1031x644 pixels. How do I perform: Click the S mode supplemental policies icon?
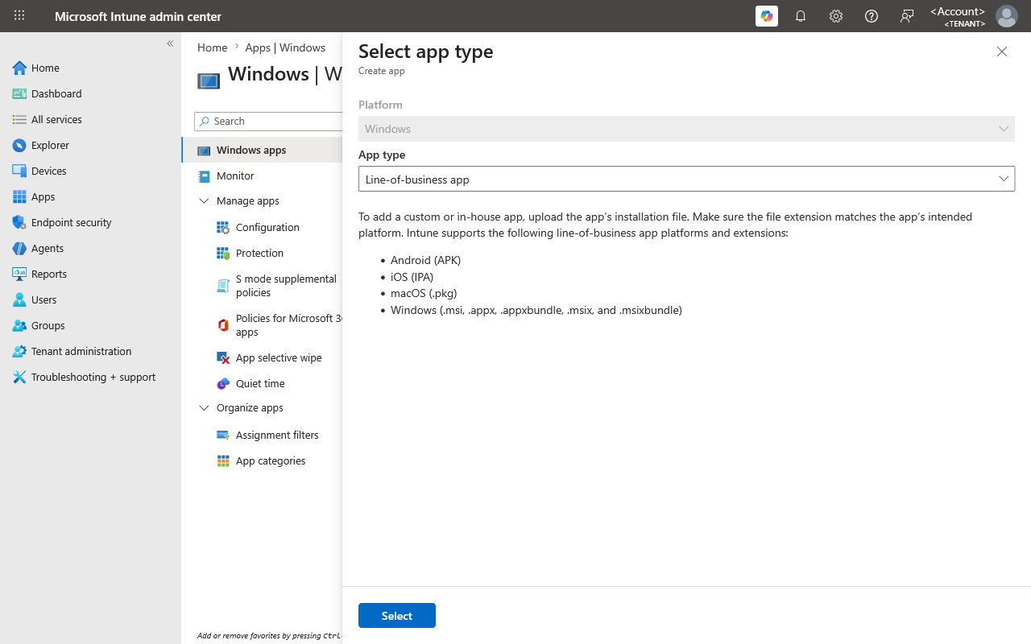click(x=223, y=286)
